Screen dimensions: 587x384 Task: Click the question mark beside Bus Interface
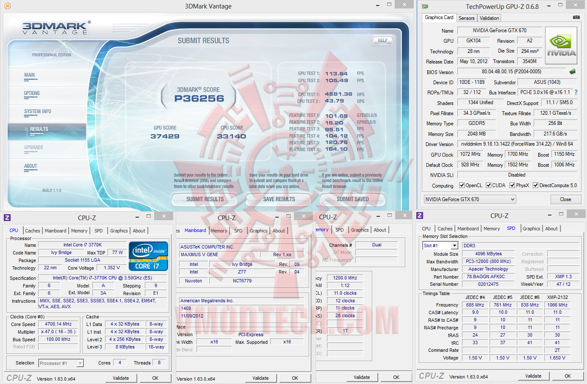(x=576, y=92)
